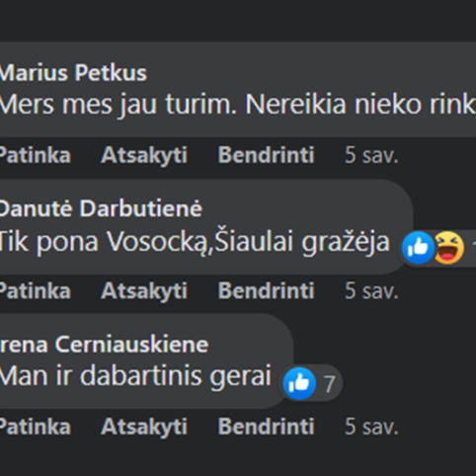Like Irena Cerniauskiene comment via Patinka
Viewport: 476px width, 476px height.
pyautogui.click(x=36, y=427)
